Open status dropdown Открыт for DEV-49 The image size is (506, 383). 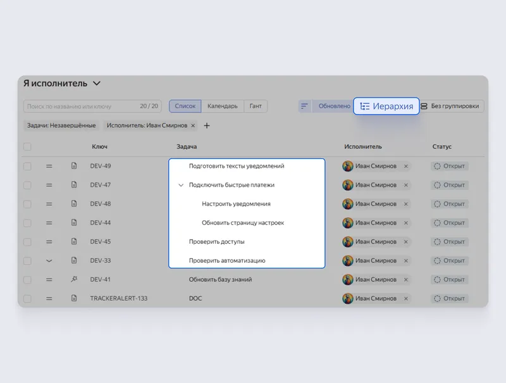(x=450, y=166)
